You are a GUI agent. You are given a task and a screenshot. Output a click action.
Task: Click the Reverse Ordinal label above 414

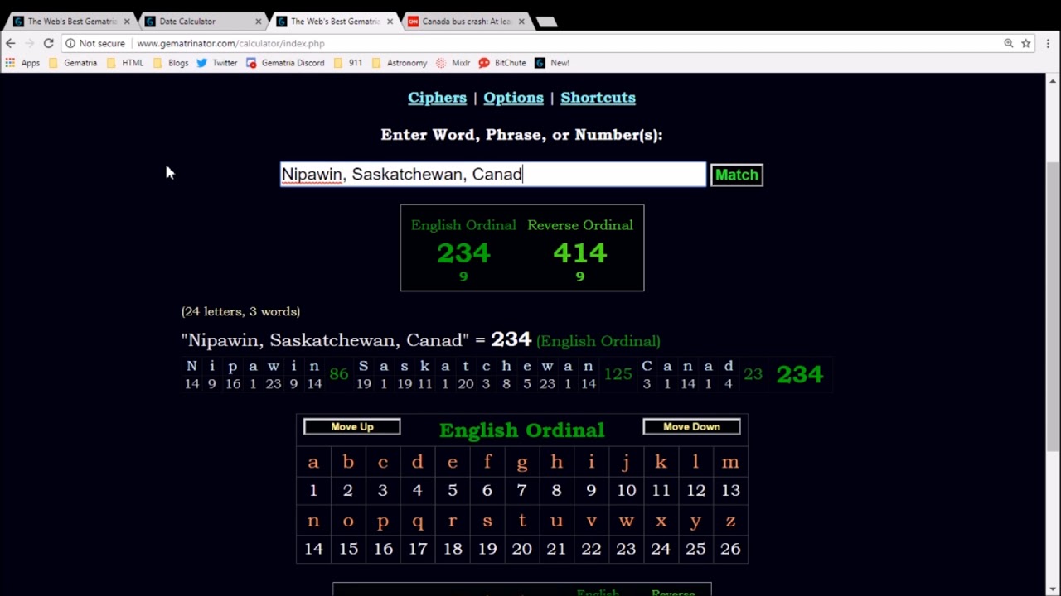tap(579, 225)
